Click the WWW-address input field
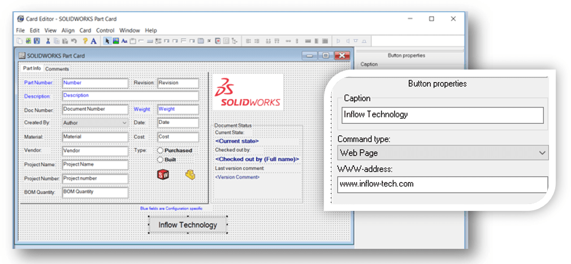Viewport: 571px width, 264px height. click(443, 184)
